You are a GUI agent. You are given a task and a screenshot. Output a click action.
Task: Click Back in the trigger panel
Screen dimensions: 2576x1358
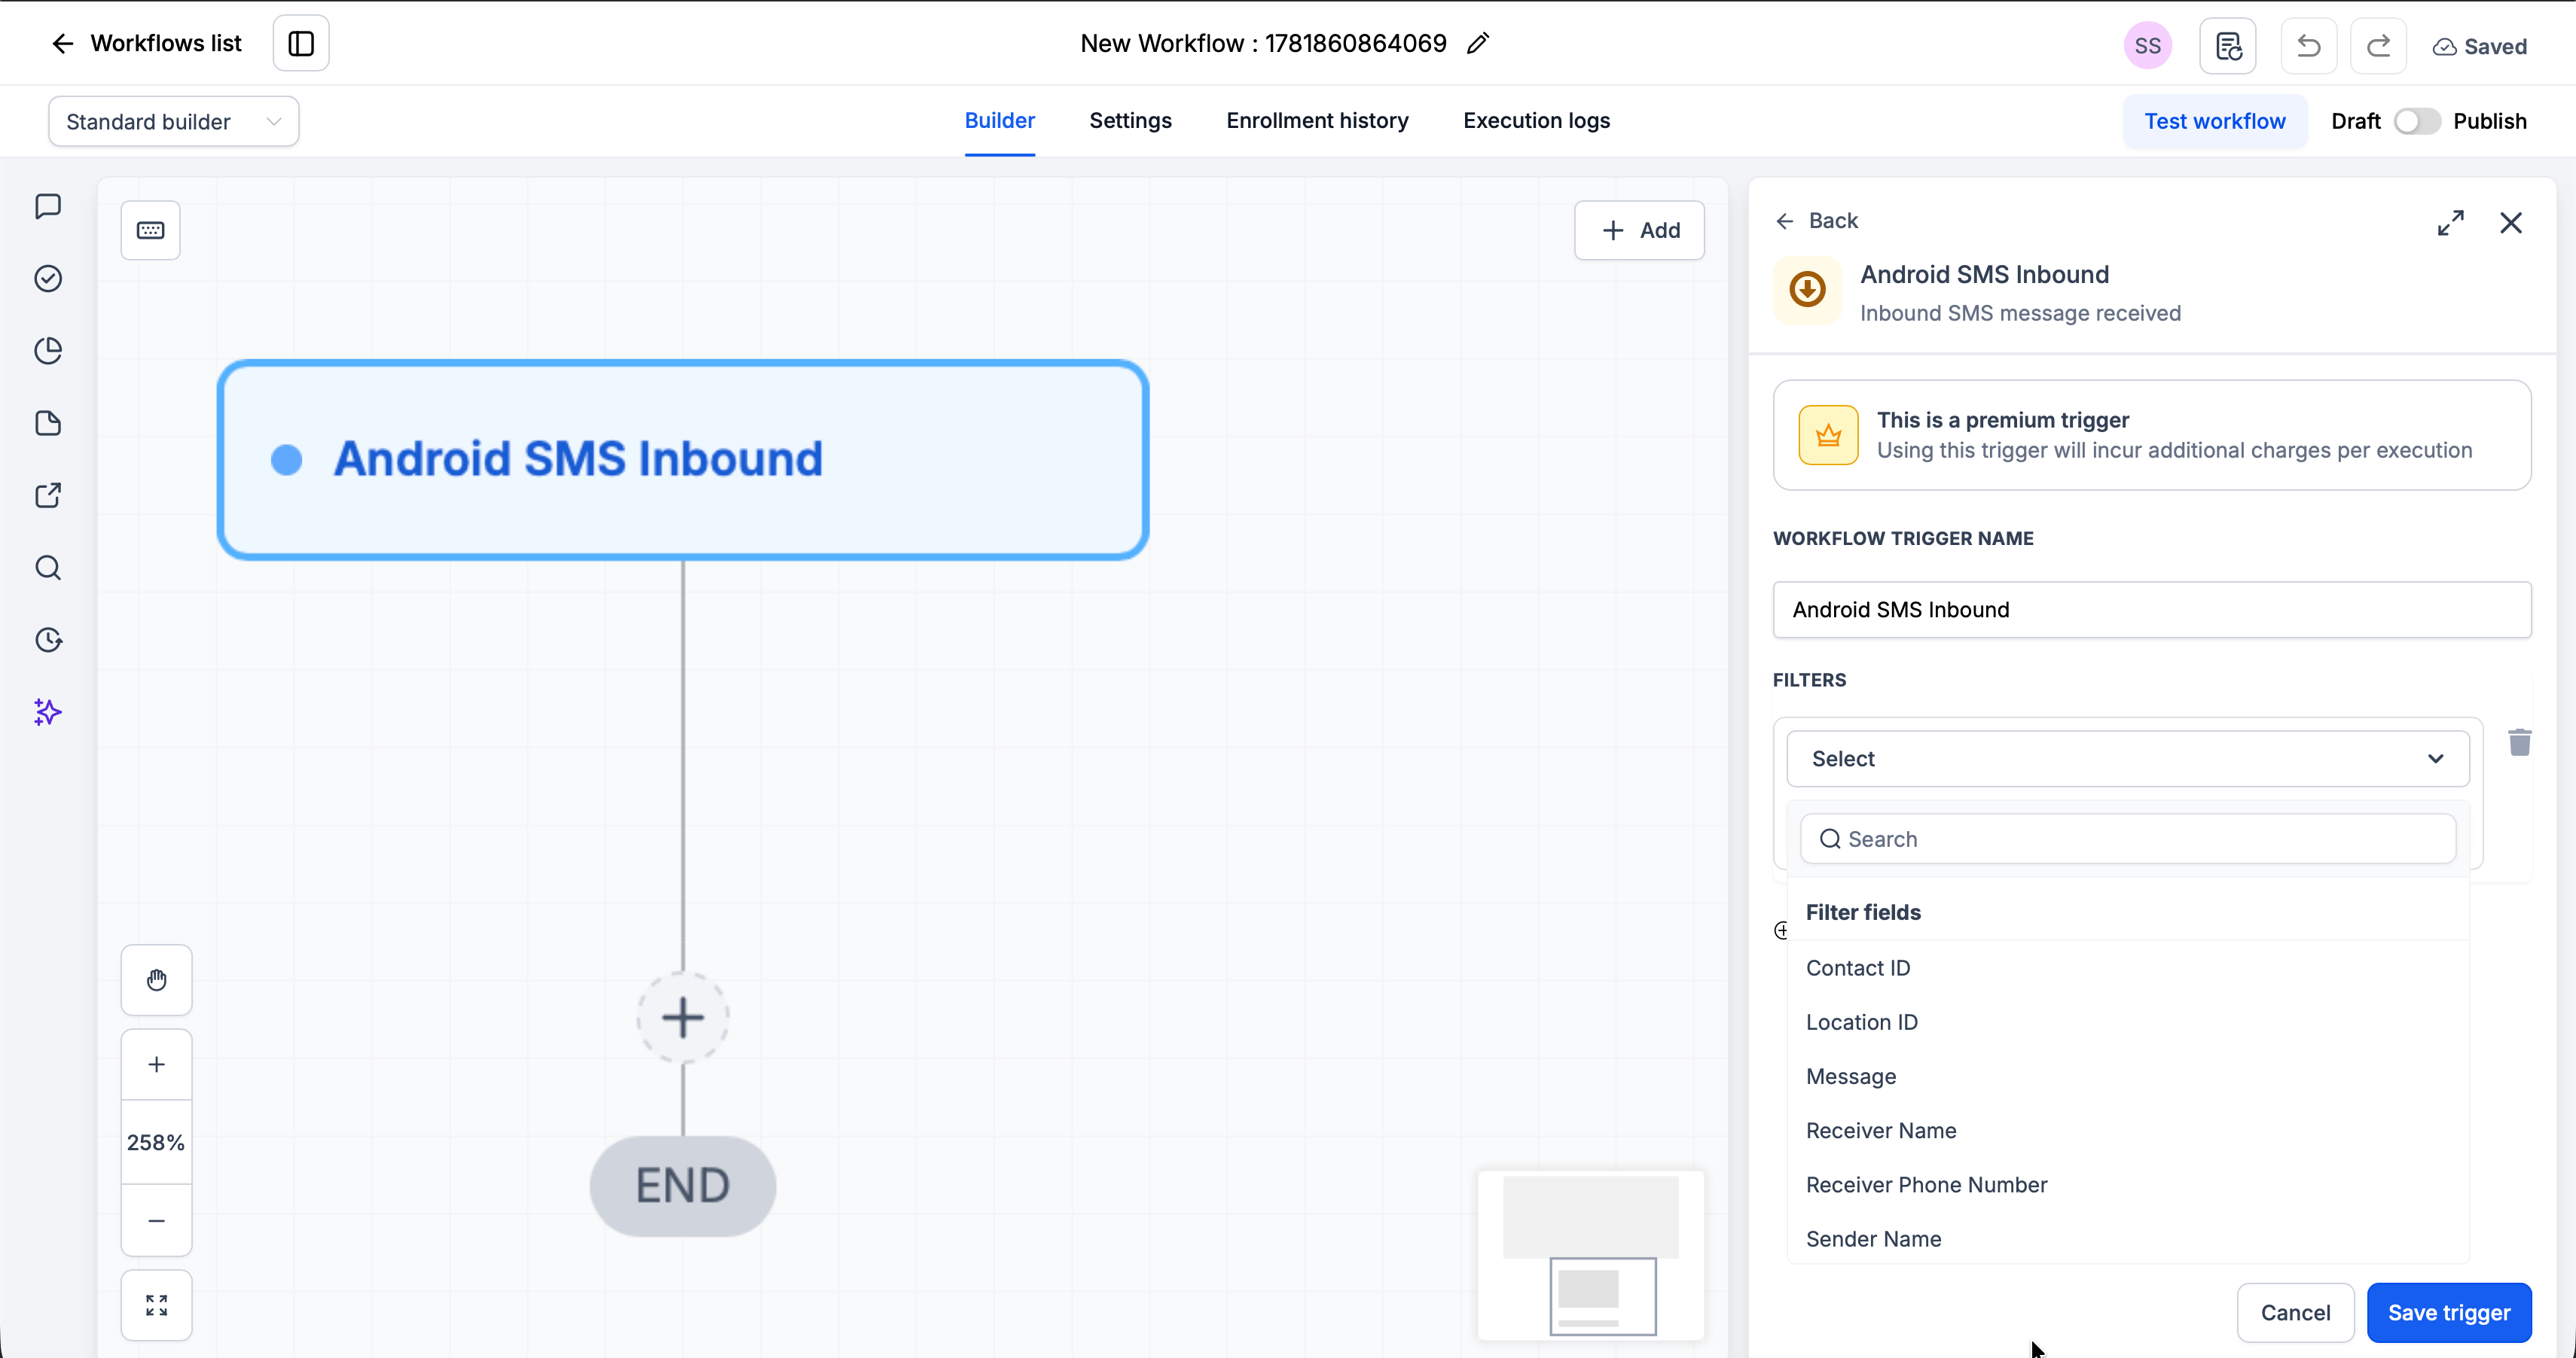tap(1817, 221)
